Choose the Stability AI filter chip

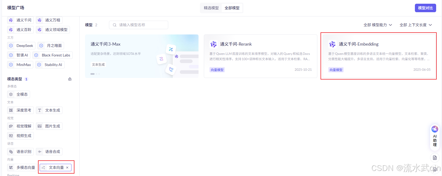tap(50, 65)
